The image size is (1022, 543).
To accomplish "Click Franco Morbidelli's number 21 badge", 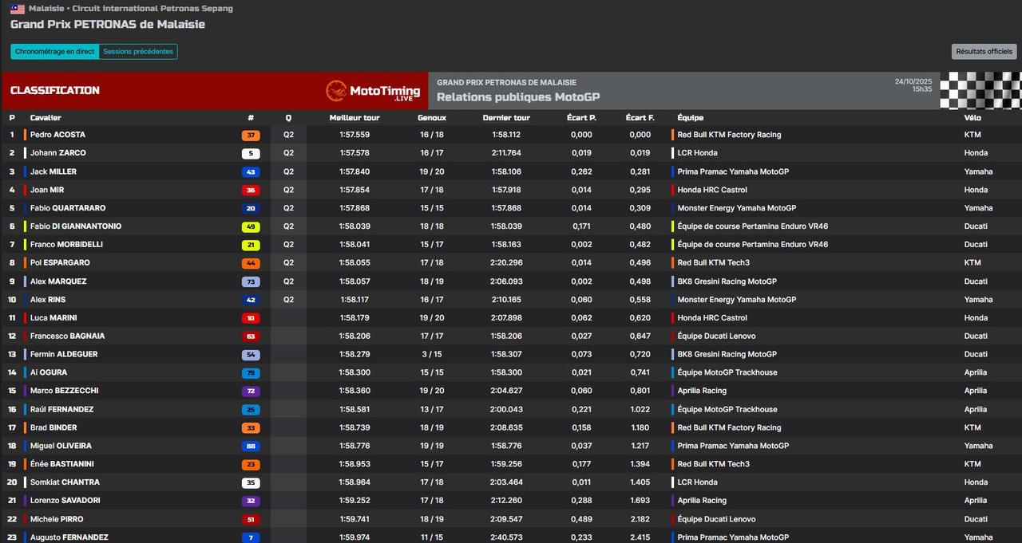I will click(251, 245).
